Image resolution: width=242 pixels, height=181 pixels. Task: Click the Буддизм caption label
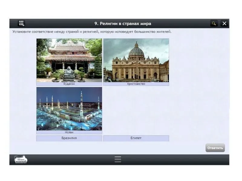click(x=69, y=84)
